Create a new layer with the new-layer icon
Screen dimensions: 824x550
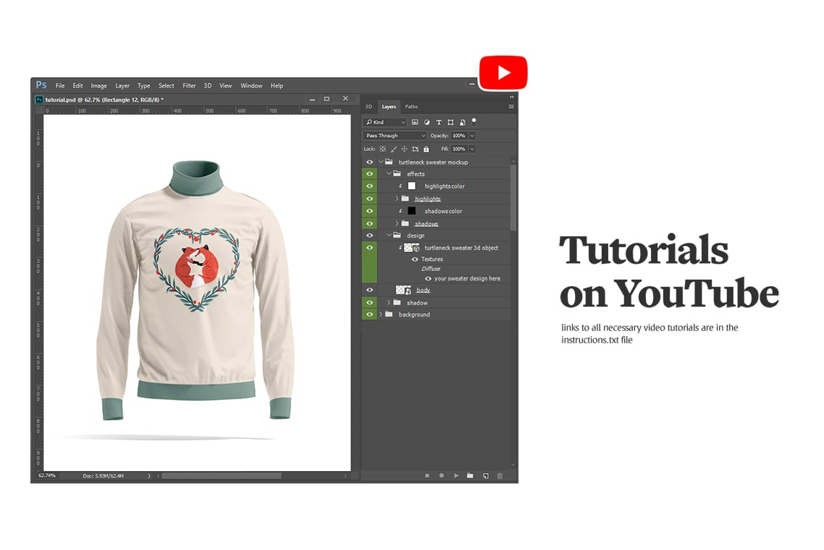point(486,475)
